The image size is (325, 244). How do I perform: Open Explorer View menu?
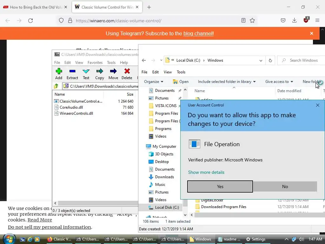click(x=168, y=72)
